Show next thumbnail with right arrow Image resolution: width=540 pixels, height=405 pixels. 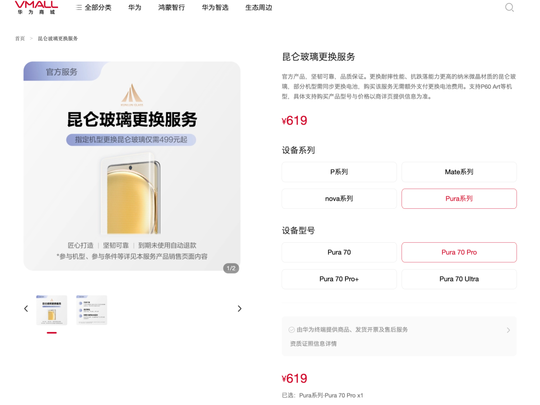[239, 309]
